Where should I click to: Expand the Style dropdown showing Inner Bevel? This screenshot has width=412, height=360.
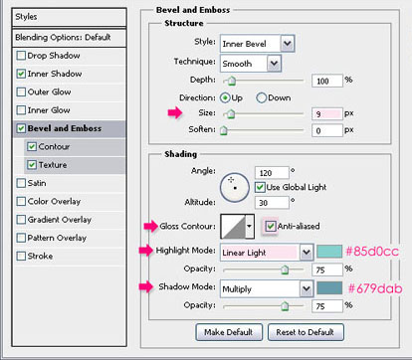[257, 44]
